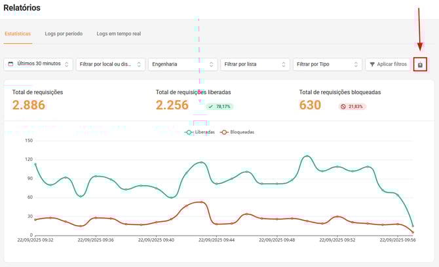Switch to the Logs por período tab
This screenshot has height=267, width=439.
click(64, 33)
